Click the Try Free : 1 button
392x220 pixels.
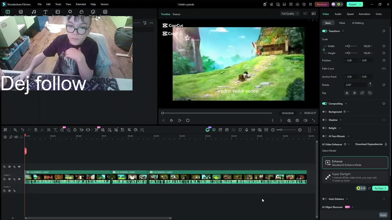click(380, 188)
